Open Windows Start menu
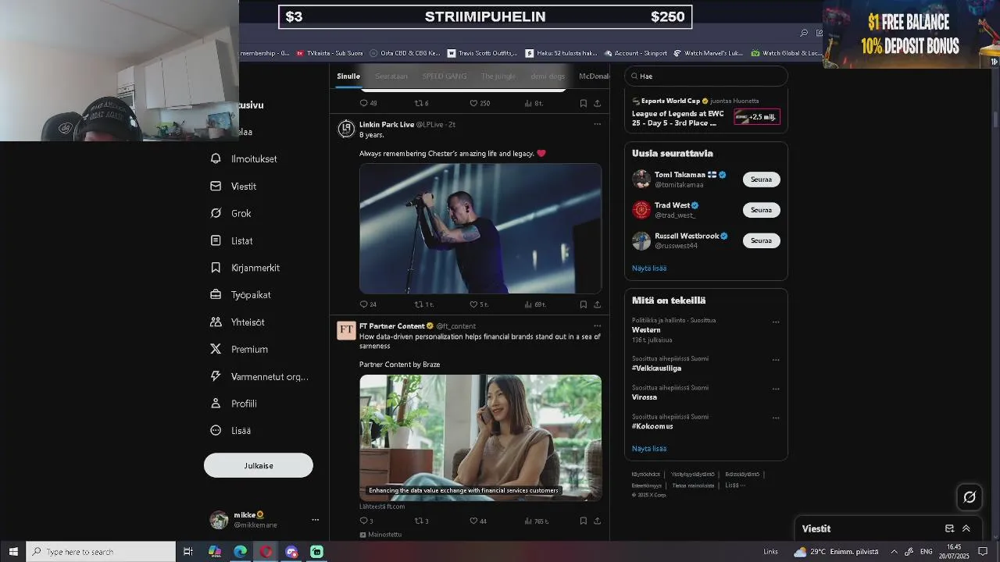Screen dimensions: 1000x562 [13, 552]
